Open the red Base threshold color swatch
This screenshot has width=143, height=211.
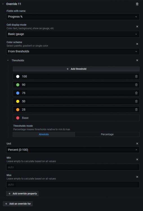tap(18, 118)
